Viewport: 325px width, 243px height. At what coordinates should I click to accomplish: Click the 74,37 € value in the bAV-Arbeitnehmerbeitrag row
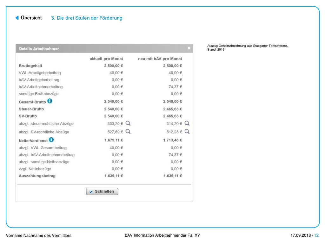(x=175, y=87)
